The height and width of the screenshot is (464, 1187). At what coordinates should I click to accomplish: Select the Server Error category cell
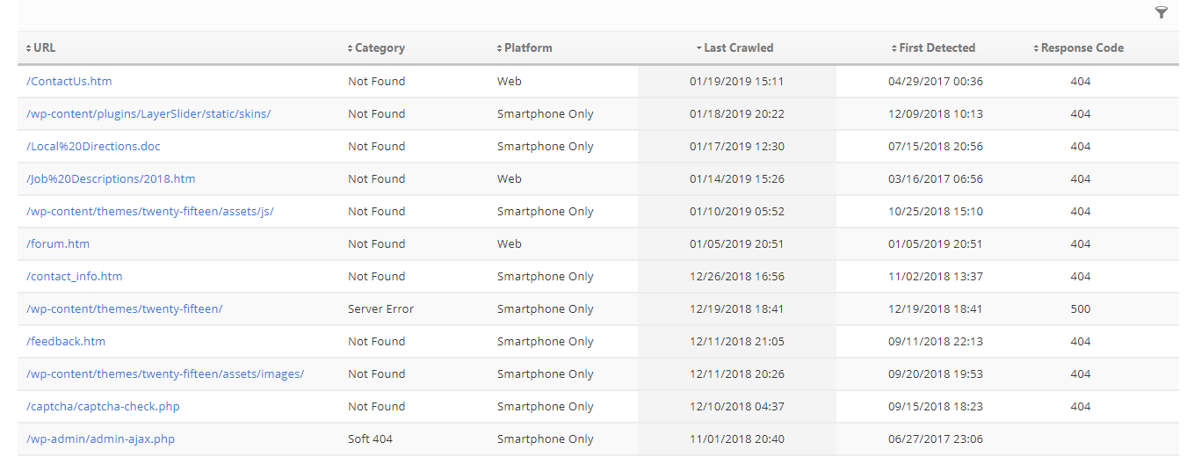[x=380, y=309]
